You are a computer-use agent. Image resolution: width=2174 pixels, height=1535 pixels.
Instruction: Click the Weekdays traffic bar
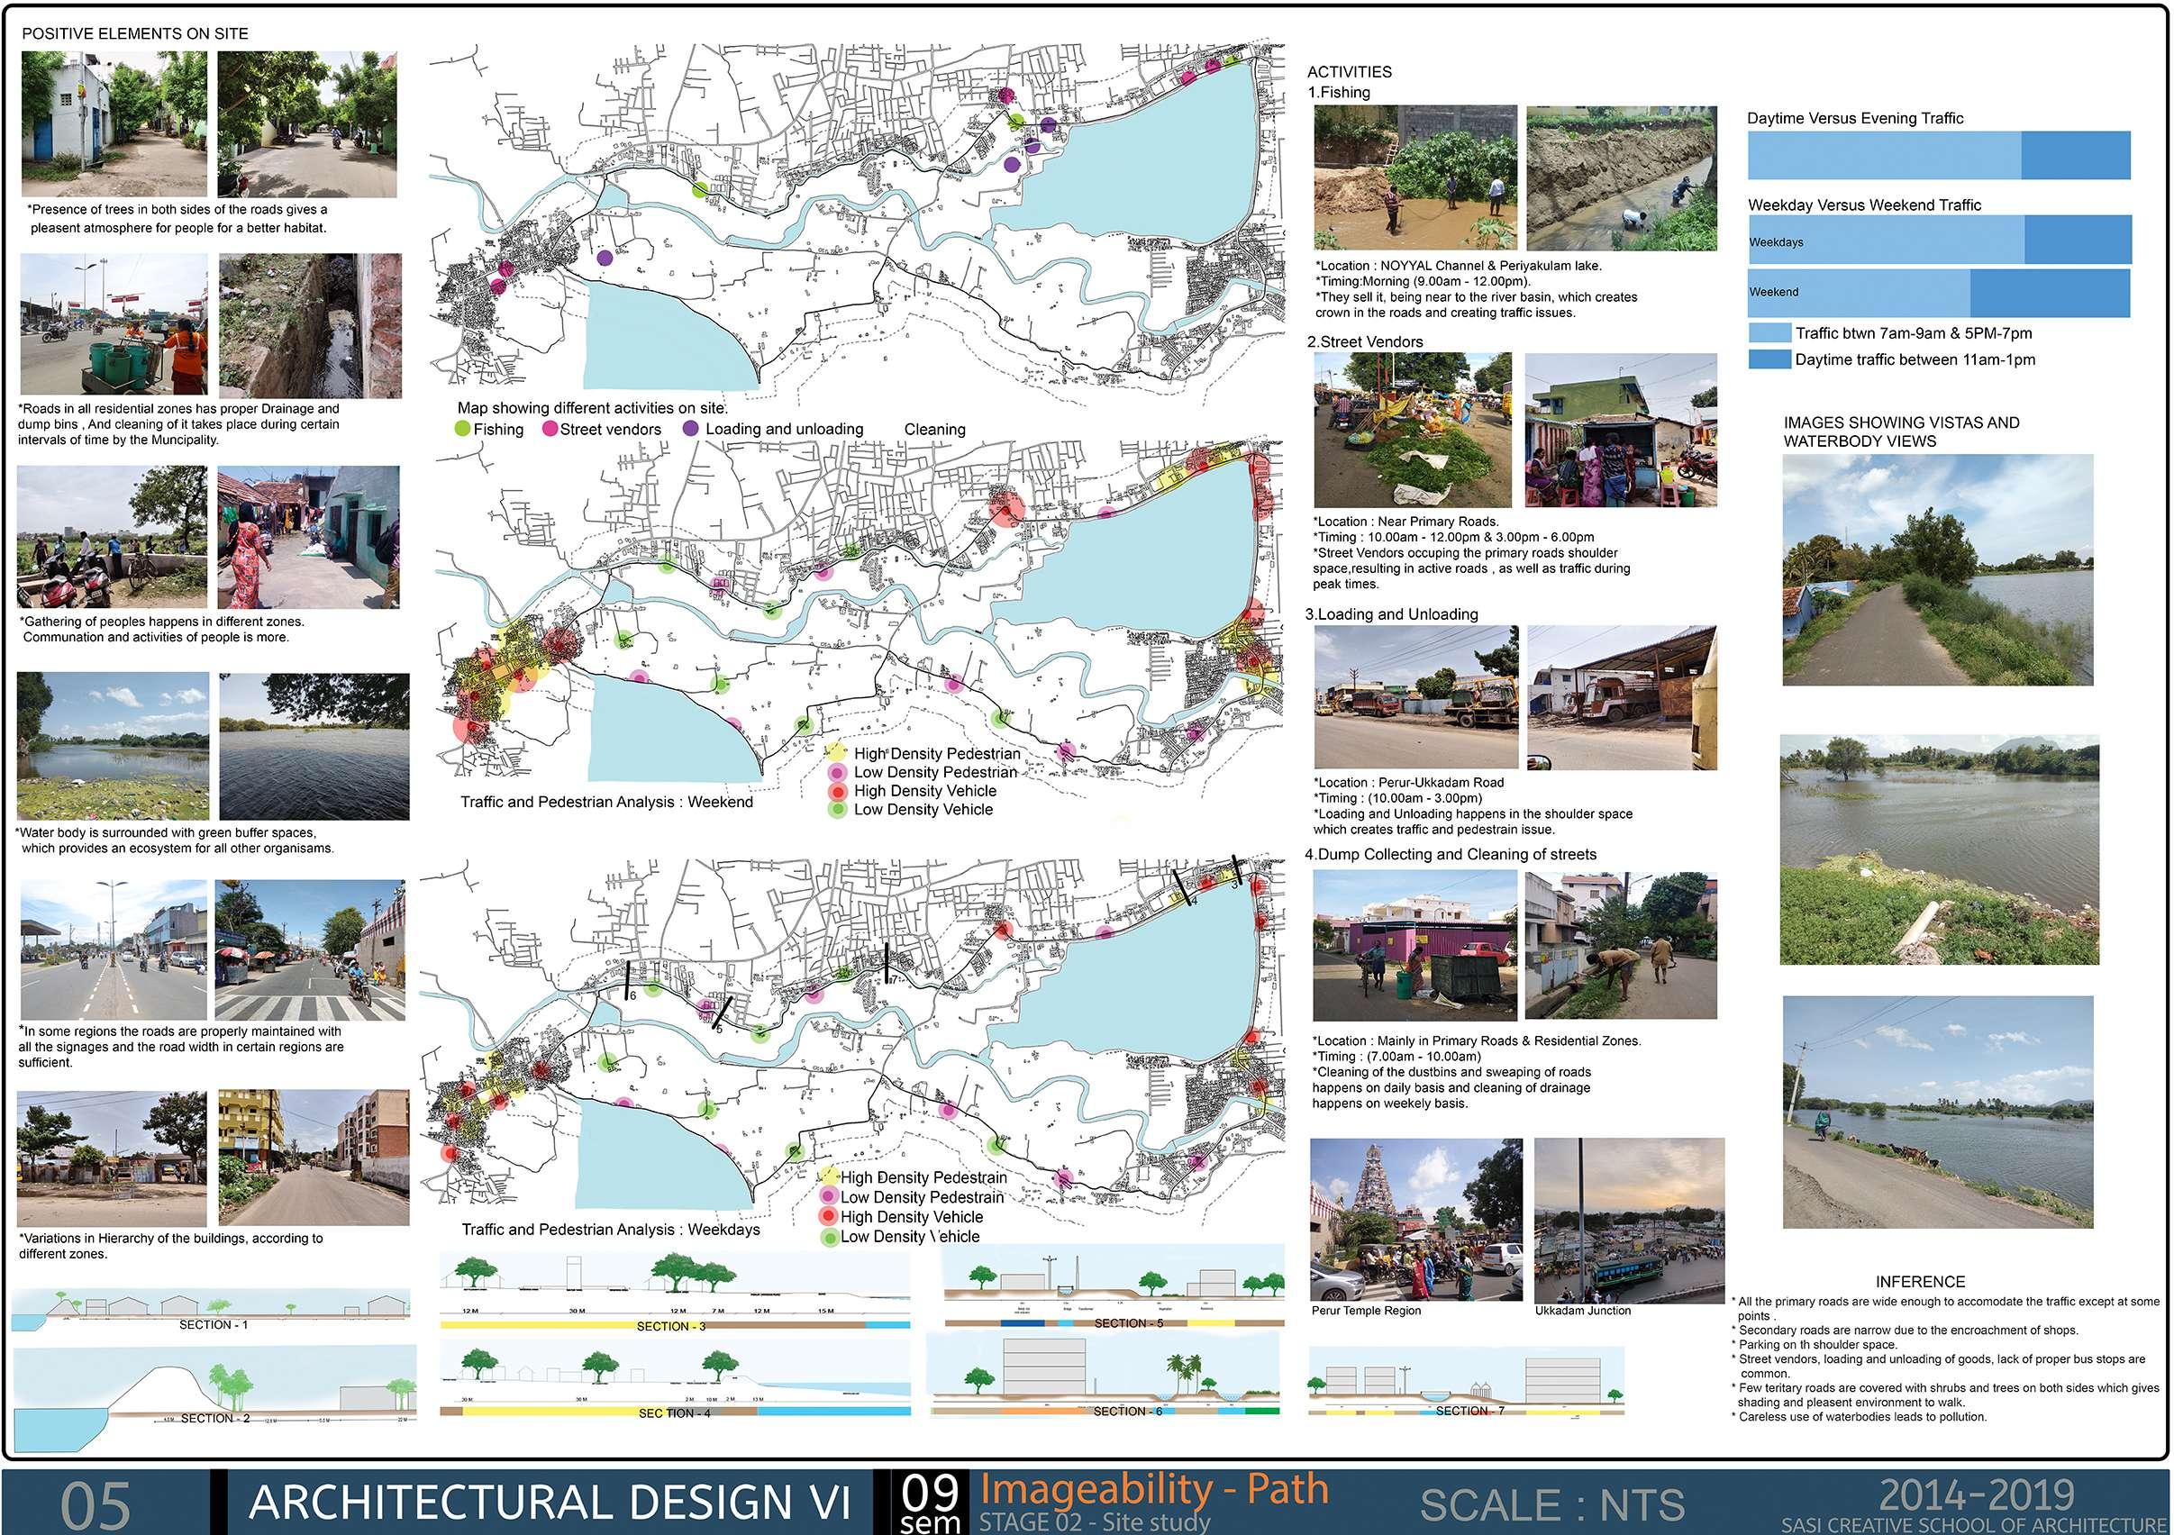point(1939,240)
